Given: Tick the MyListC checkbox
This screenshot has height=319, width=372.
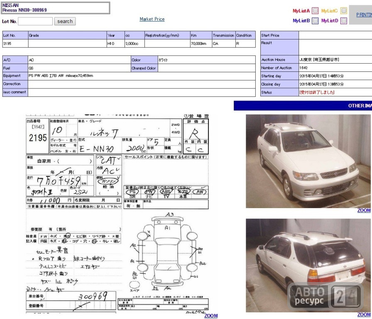Looking at the screenshot, I should tap(343, 11).
